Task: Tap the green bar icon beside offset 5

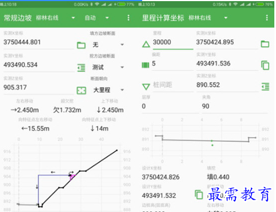Action: click(146, 65)
